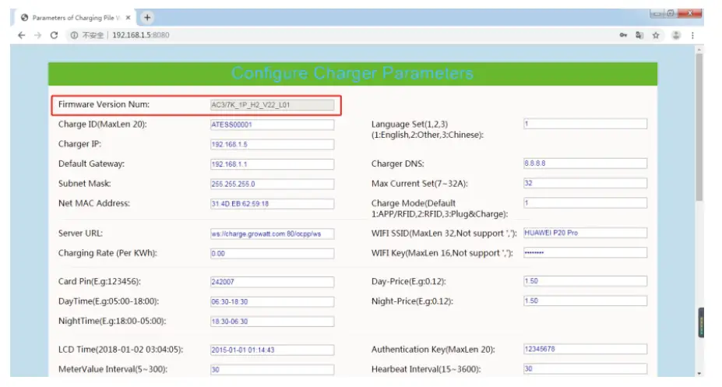Click the page vertical scrollbar thumb
Viewport: 722px width, 387px height.
[x=699, y=128]
